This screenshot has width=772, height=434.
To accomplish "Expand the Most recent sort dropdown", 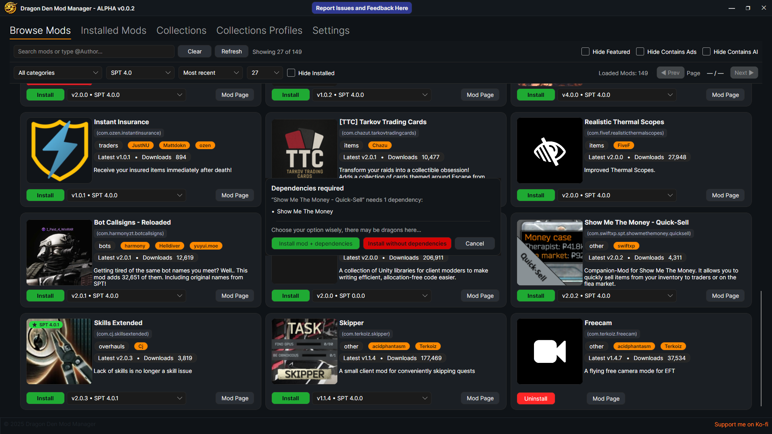I will point(210,73).
